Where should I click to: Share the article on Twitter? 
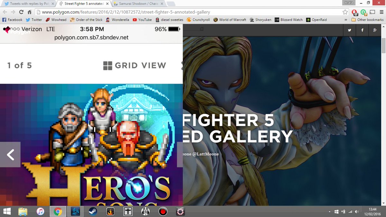(350, 30)
